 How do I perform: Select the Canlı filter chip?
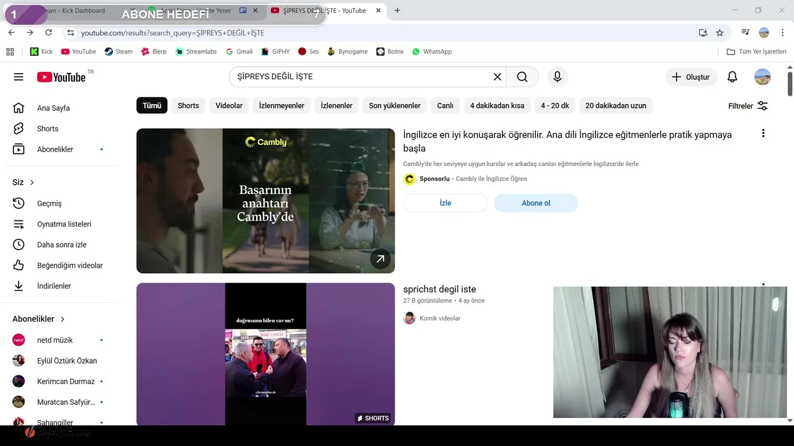[445, 105]
